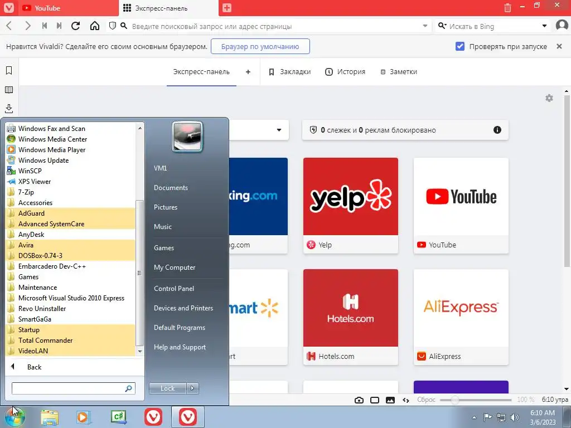Open the Hotels.com speed dial thumbnail
The height and width of the screenshot is (428, 571).
350,317
